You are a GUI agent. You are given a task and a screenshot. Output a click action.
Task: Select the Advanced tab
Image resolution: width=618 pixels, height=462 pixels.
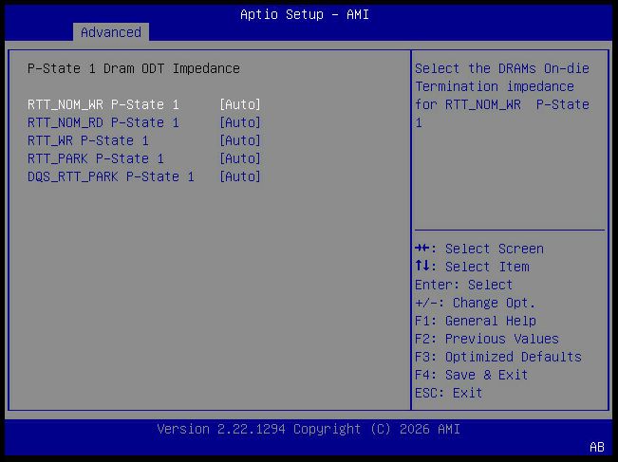point(111,32)
